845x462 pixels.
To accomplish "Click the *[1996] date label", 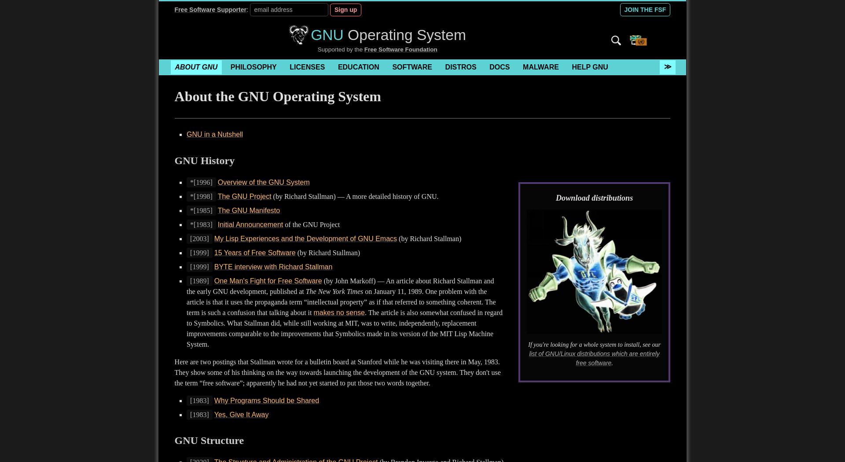I will click(x=201, y=183).
